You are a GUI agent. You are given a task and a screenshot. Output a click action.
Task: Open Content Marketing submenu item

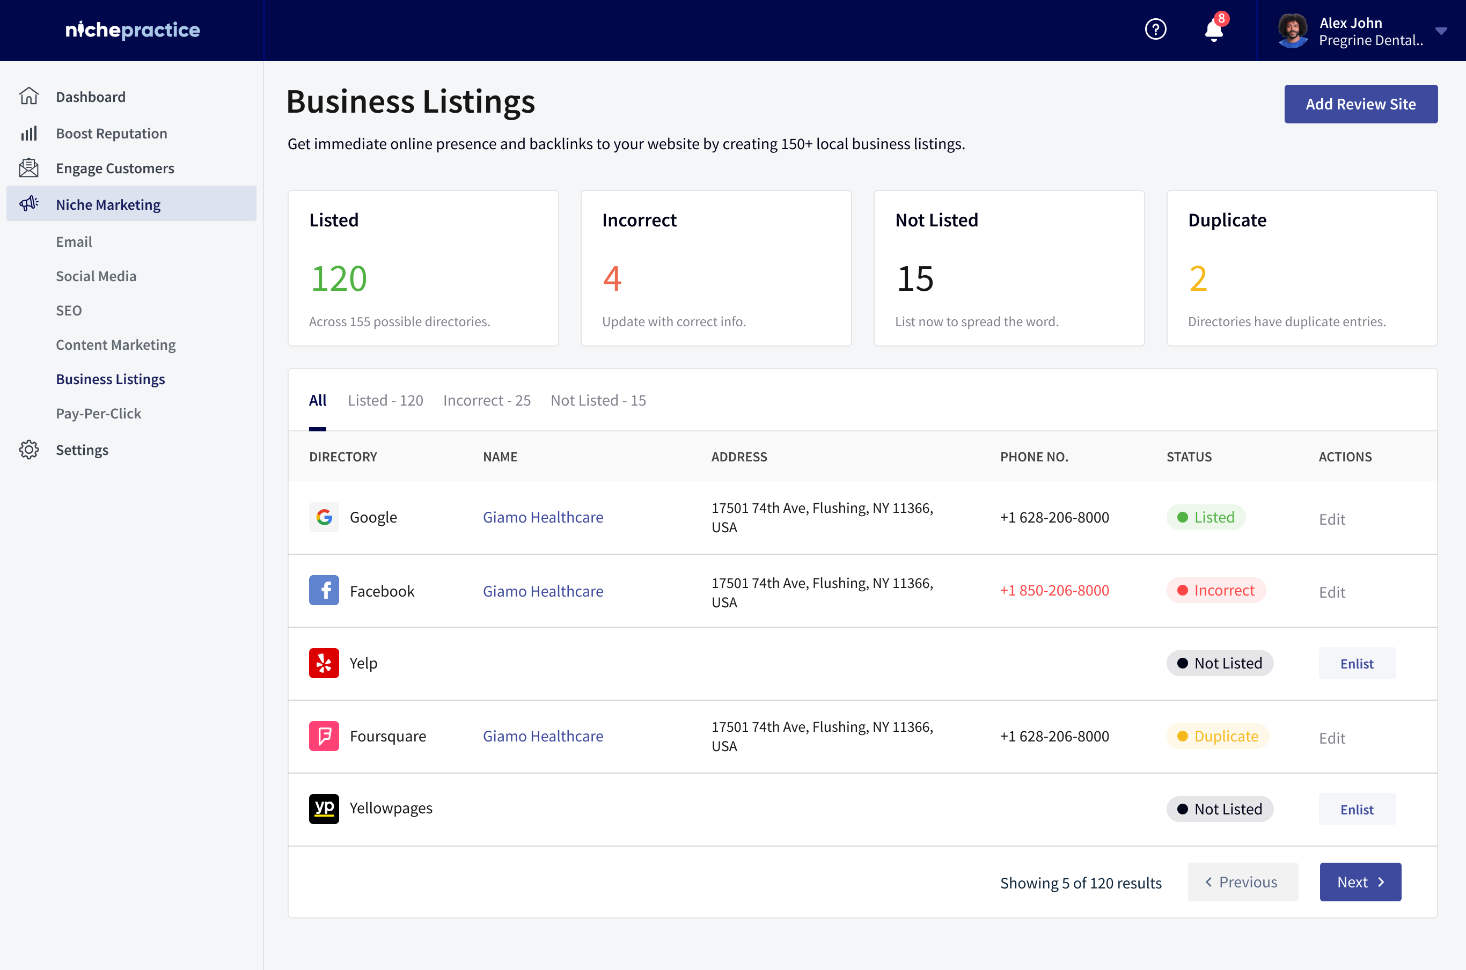click(116, 344)
